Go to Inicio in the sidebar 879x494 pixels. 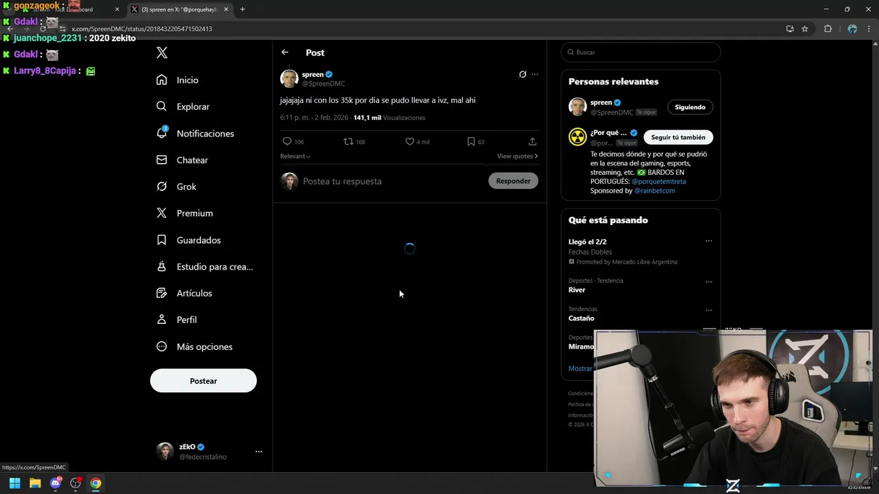click(177, 80)
